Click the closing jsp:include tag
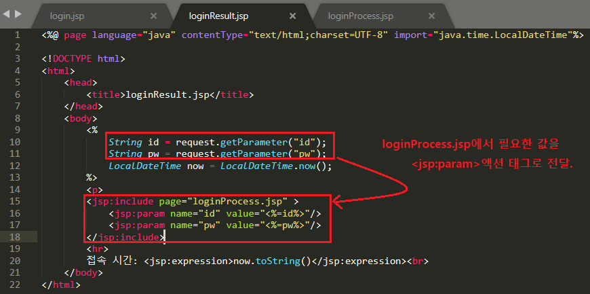 (125, 237)
